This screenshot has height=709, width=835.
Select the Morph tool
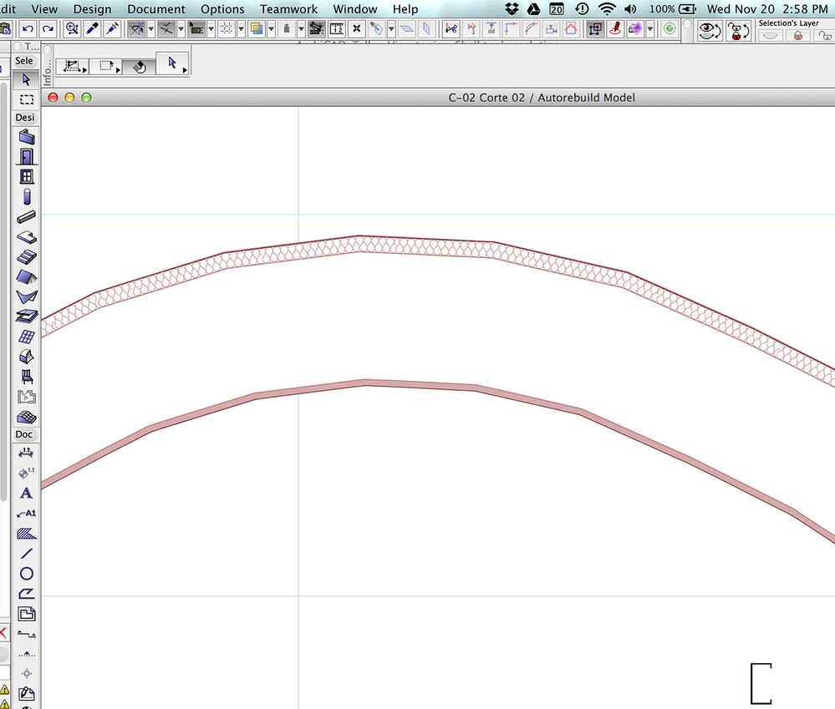(x=27, y=357)
